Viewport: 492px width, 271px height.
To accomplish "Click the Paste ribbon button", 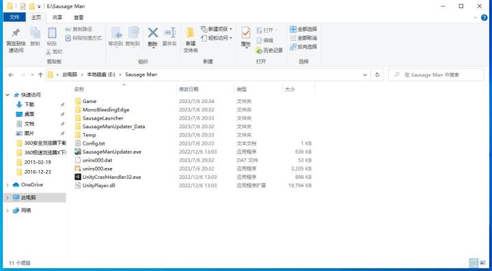I will [52, 37].
